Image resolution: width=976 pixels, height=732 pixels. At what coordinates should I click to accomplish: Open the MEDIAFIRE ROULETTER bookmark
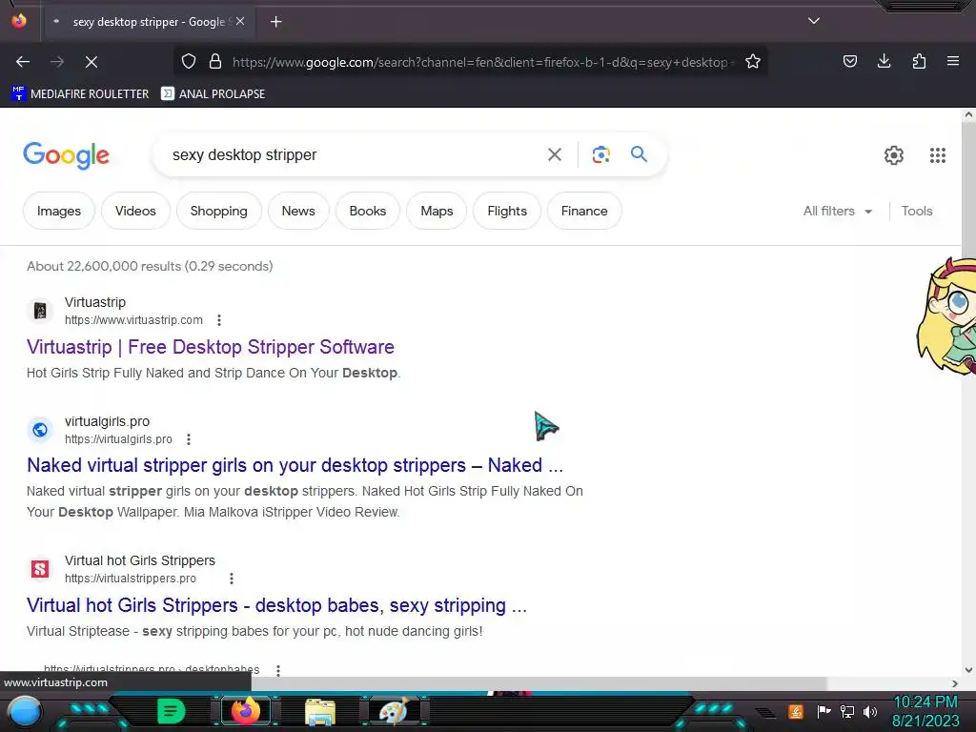point(80,94)
